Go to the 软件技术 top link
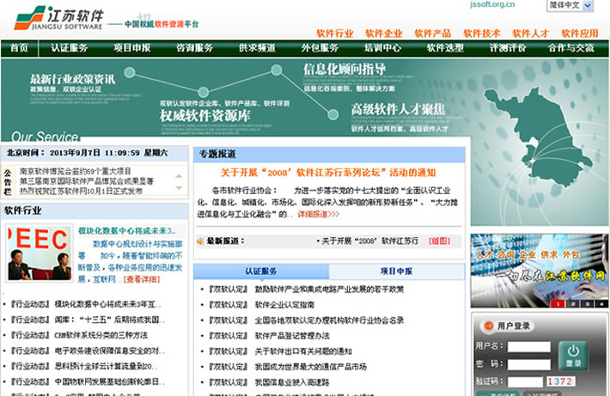The image size is (610, 396). [x=482, y=34]
